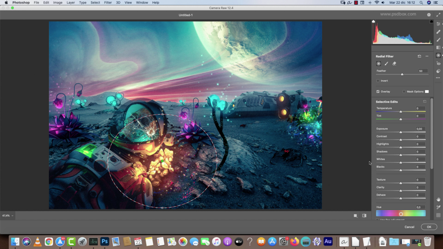Click the Highlights value field
Viewport: 443px width, 249px height.
[420, 144]
